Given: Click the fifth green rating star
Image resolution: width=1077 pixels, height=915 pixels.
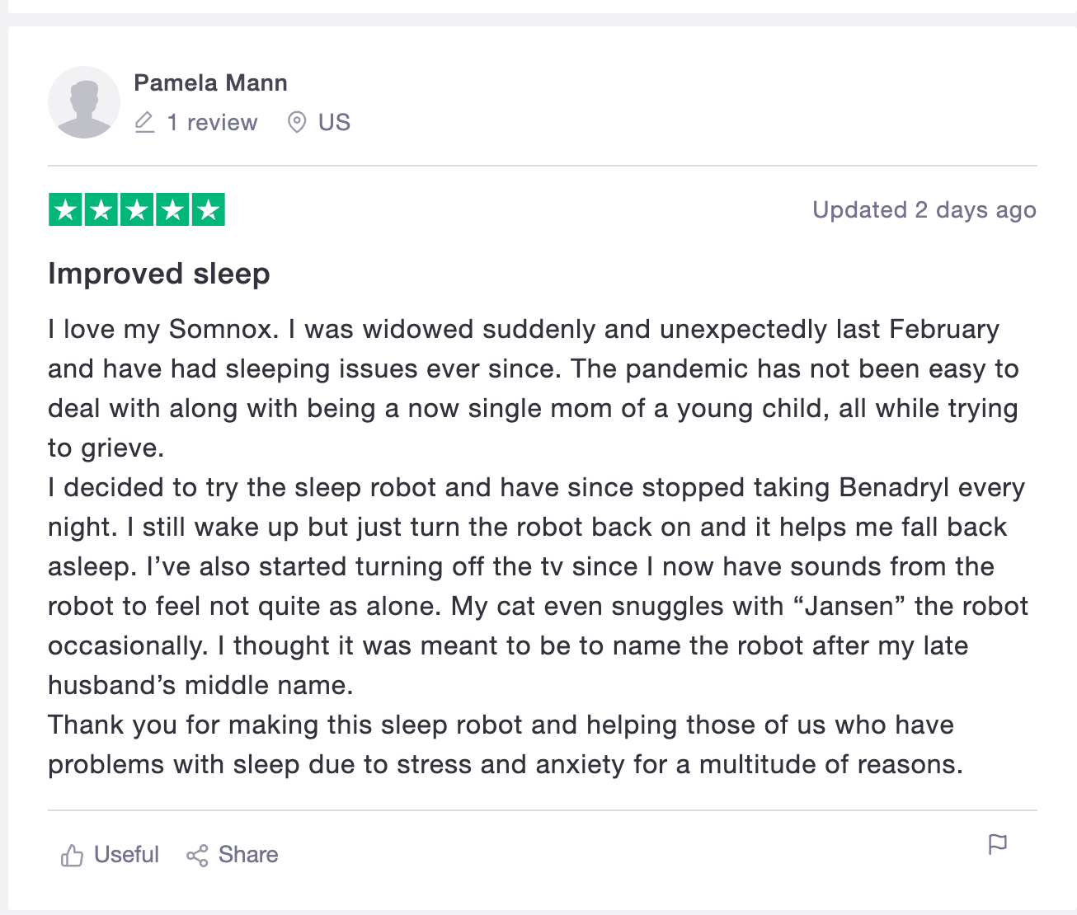Looking at the screenshot, I should coord(208,210).
